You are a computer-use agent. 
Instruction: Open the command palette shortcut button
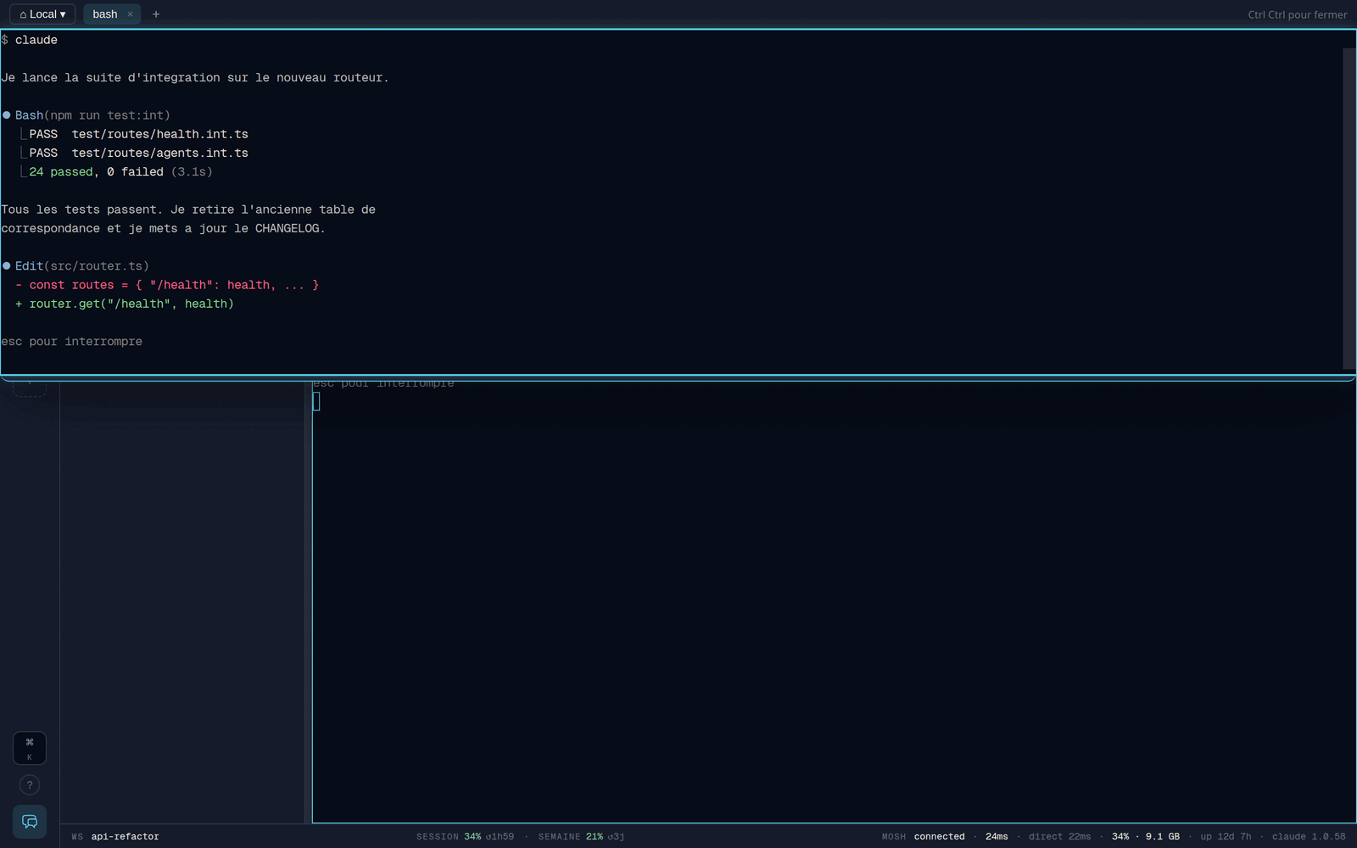pyautogui.click(x=30, y=748)
